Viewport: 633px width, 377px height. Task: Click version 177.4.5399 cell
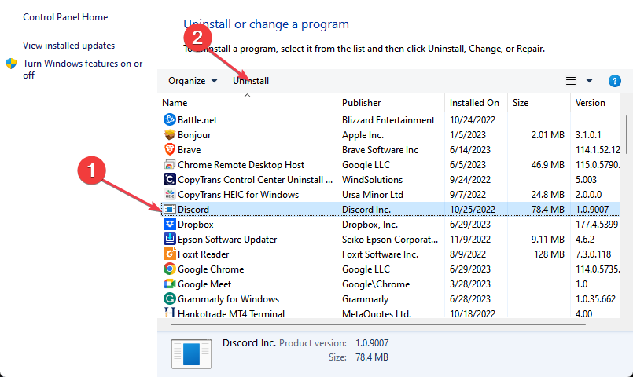click(597, 224)
